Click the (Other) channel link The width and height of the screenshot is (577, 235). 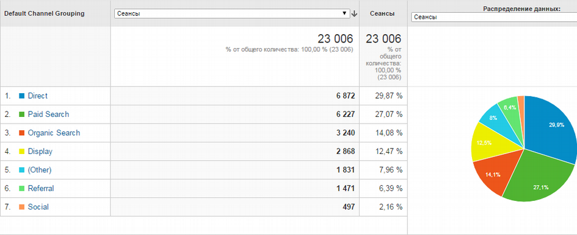point(40,170)
